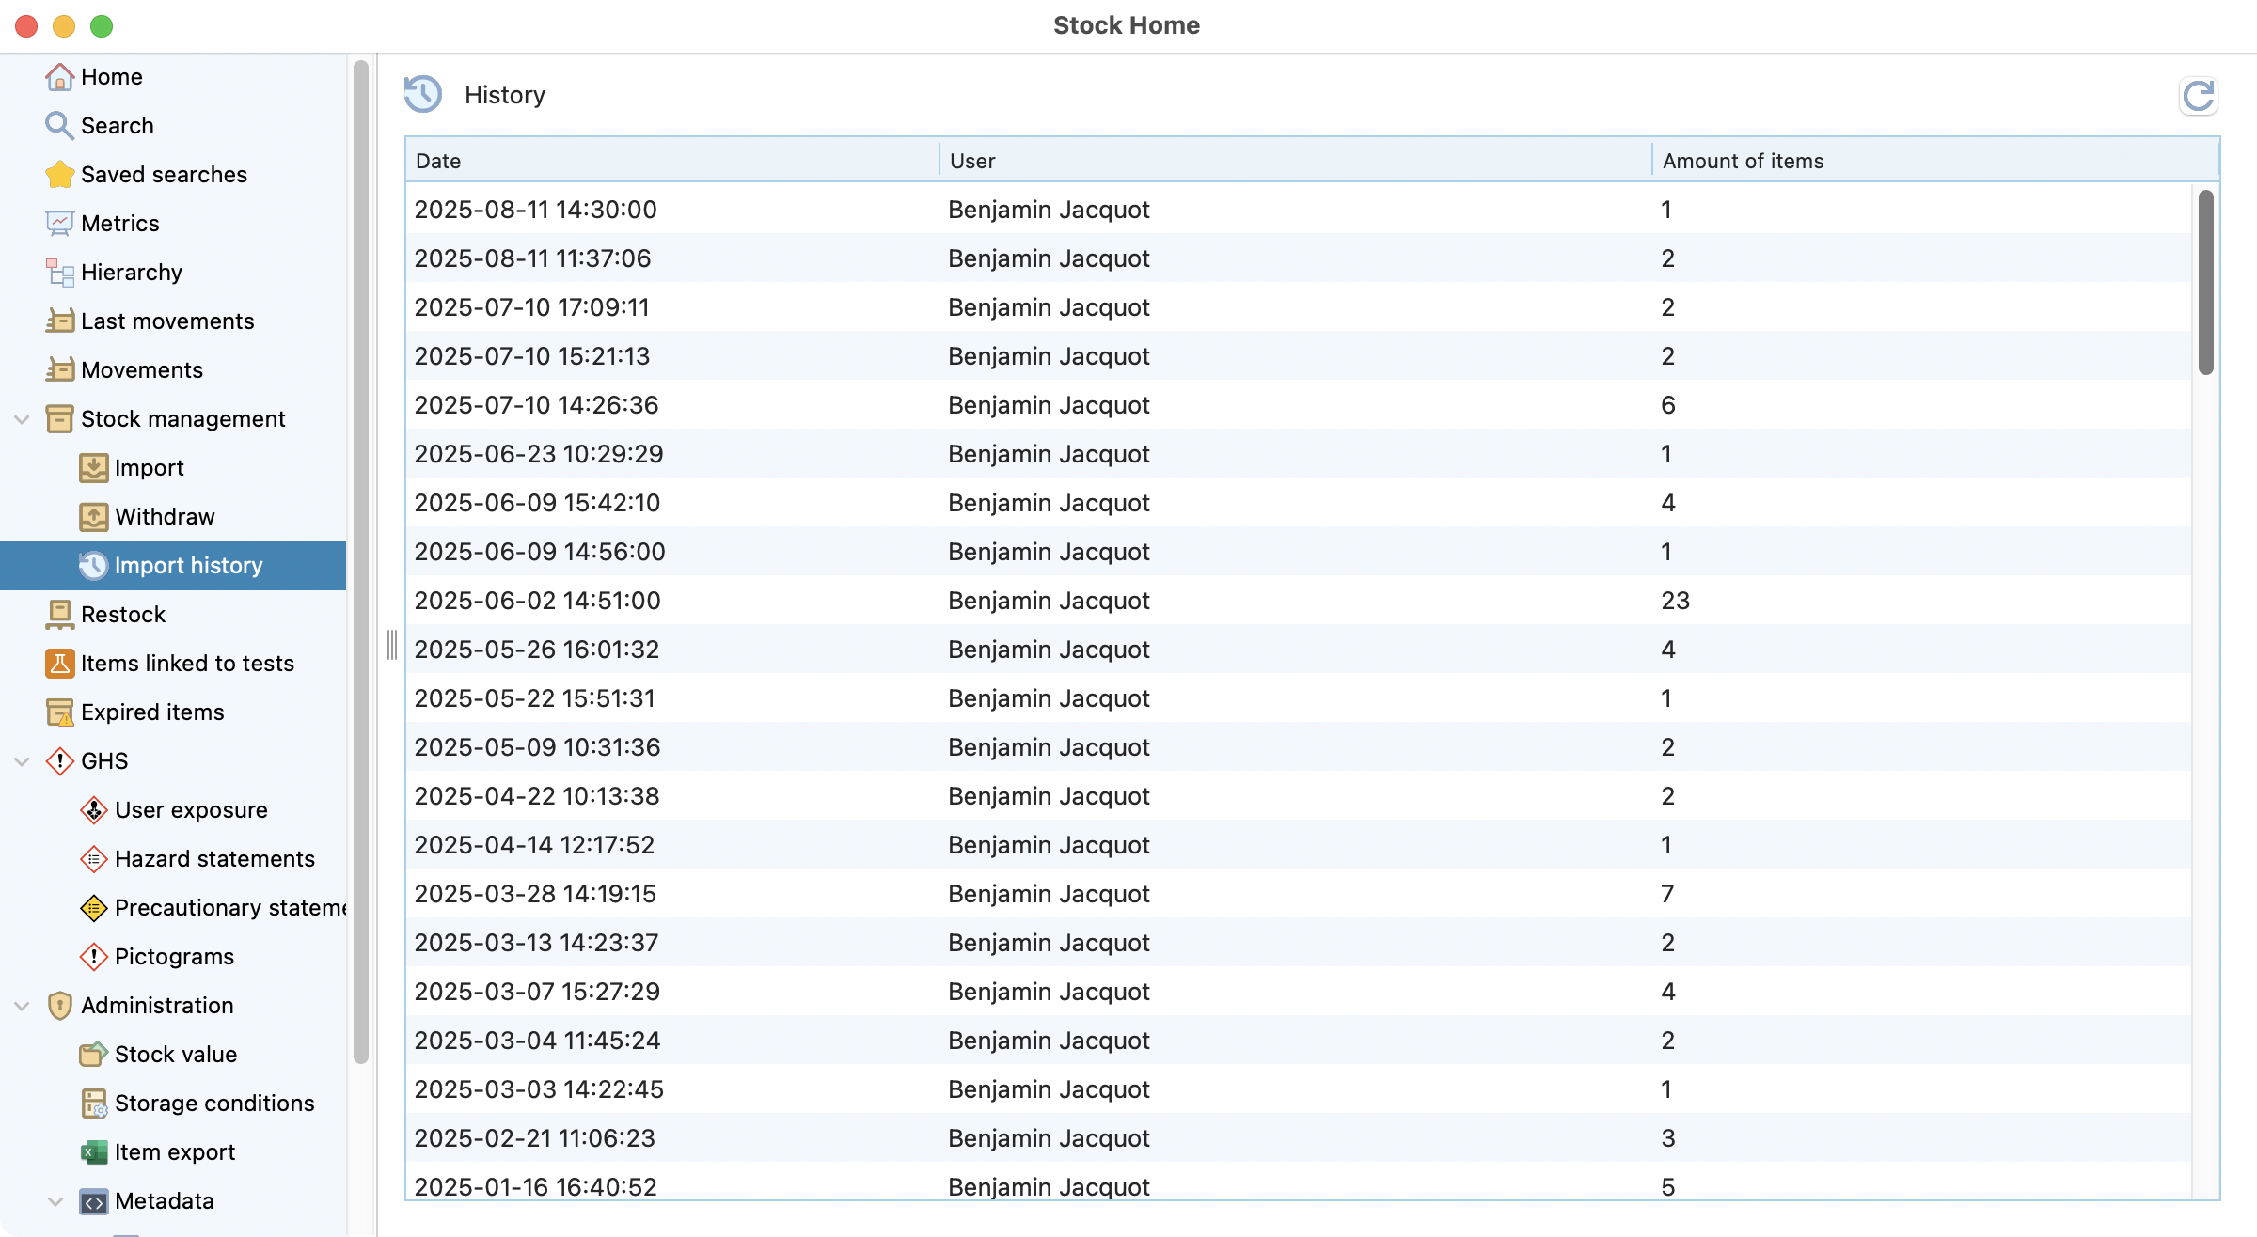Open Expired items warning icon
Image resolution: width=2257 pixels, height=1237 pixels.
click(59, 712)
